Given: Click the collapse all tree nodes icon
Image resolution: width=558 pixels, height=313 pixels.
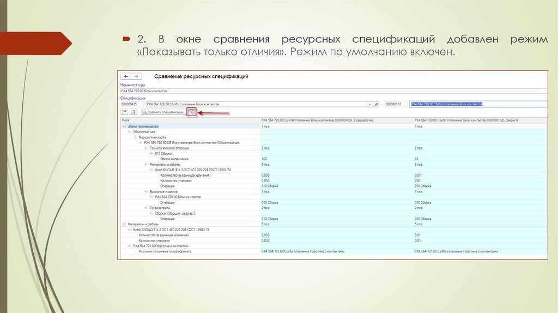Looking at the screenshot, I should (134, 112).
